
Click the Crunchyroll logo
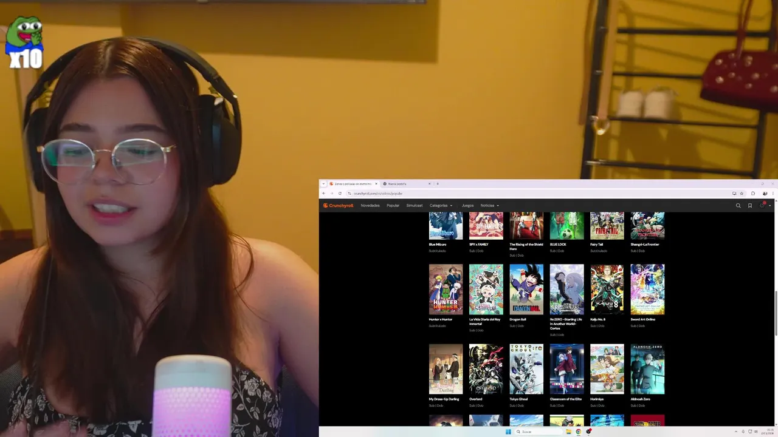tap(338, 206)
